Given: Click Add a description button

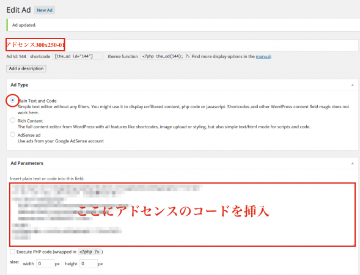Looking at the screenshot, I should point(26,68).
